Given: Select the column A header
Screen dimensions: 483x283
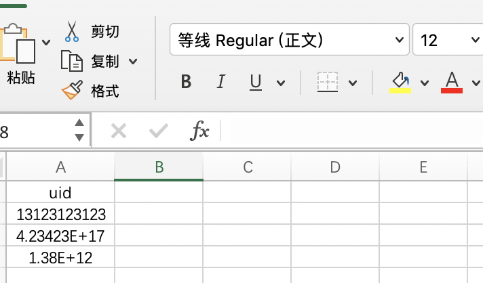Looking at the screenshot, I should coord(60,167).
